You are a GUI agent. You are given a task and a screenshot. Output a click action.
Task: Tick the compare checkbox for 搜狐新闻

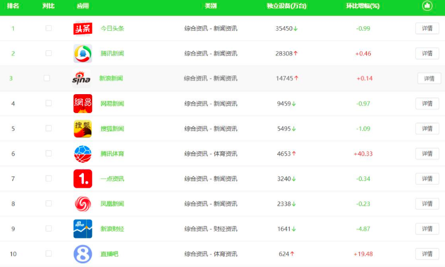click(x=48, y=128)
